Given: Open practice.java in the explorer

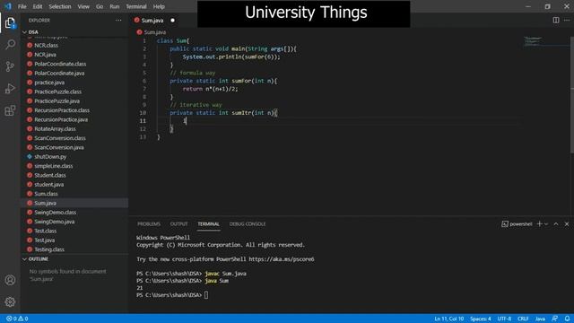Looking at the screenshot, I should (49, 83).
